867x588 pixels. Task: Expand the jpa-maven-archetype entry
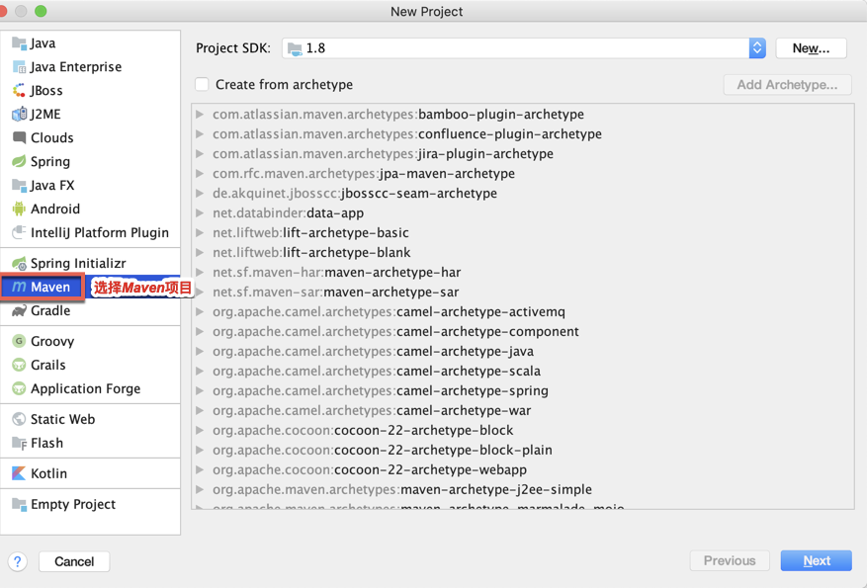pos(200,174)
